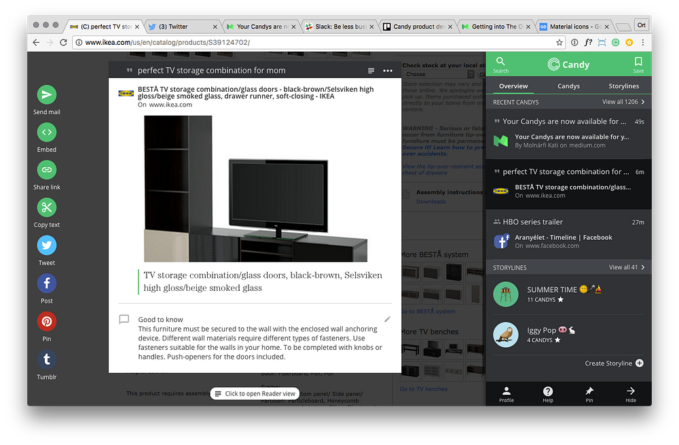
Task: Hide the Candy sidebar
Action: [631, 394]
